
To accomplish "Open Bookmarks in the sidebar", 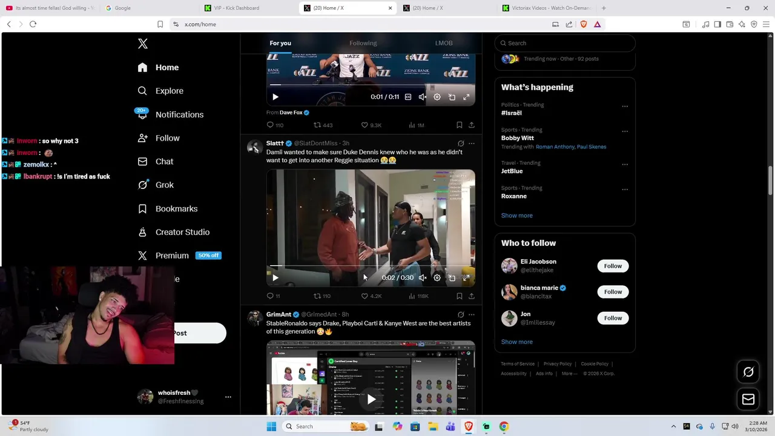I will click(168, 208).
